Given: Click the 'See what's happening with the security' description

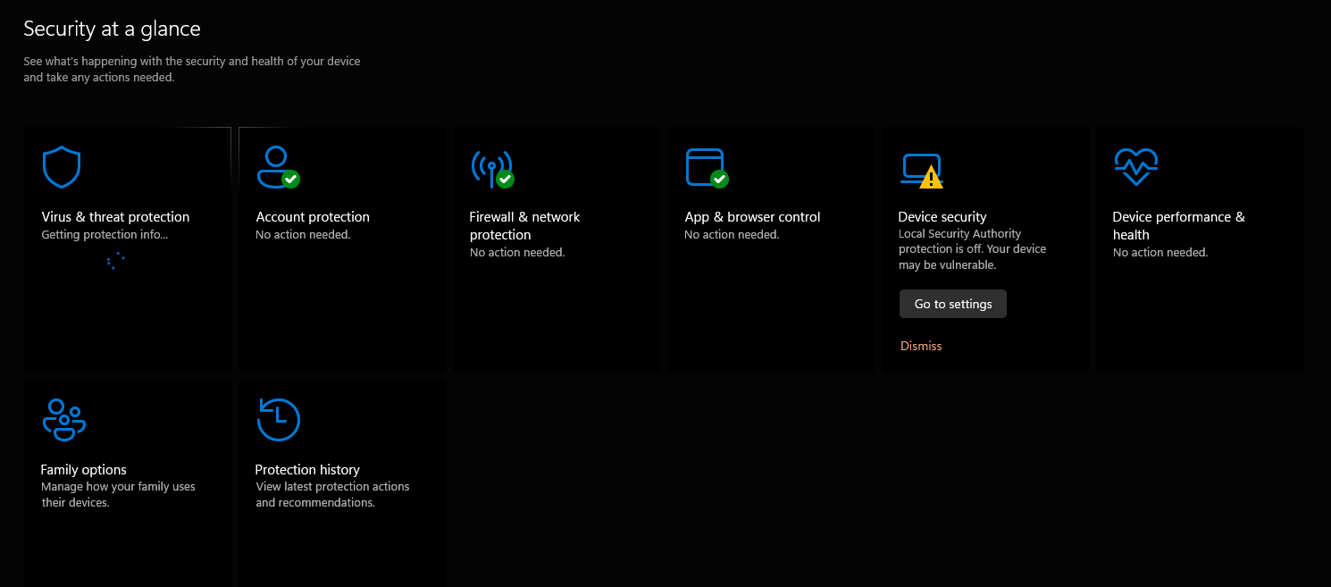Looking at the screenshot, I should tap(192, 70).
